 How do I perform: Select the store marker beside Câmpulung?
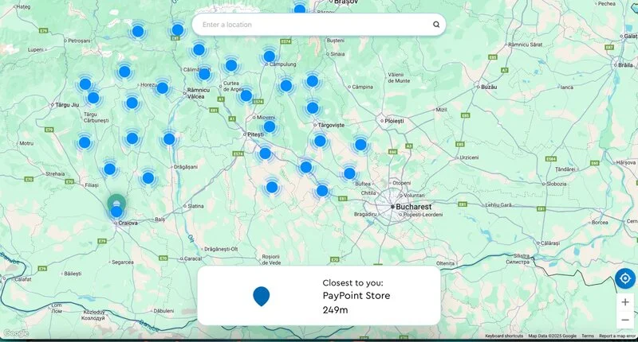point(270,56)
